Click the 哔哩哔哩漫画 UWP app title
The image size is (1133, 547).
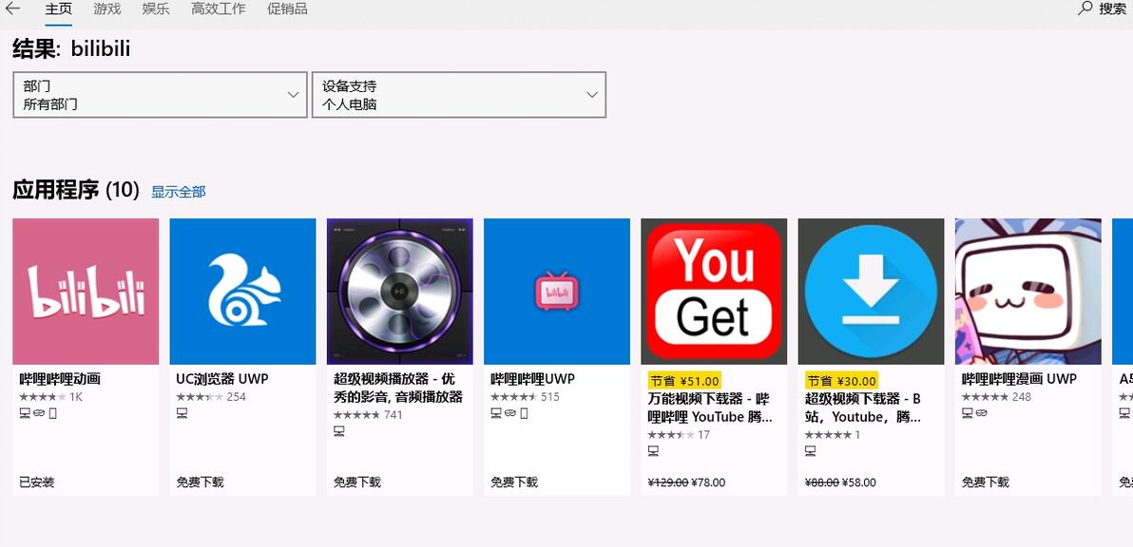[1019, 379]
